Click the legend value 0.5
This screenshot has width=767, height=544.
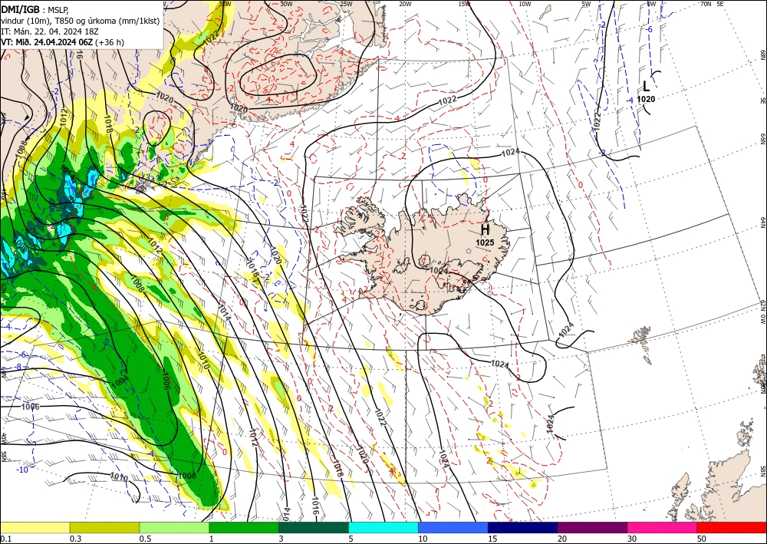pyautogui.click(x=144, y=539)
